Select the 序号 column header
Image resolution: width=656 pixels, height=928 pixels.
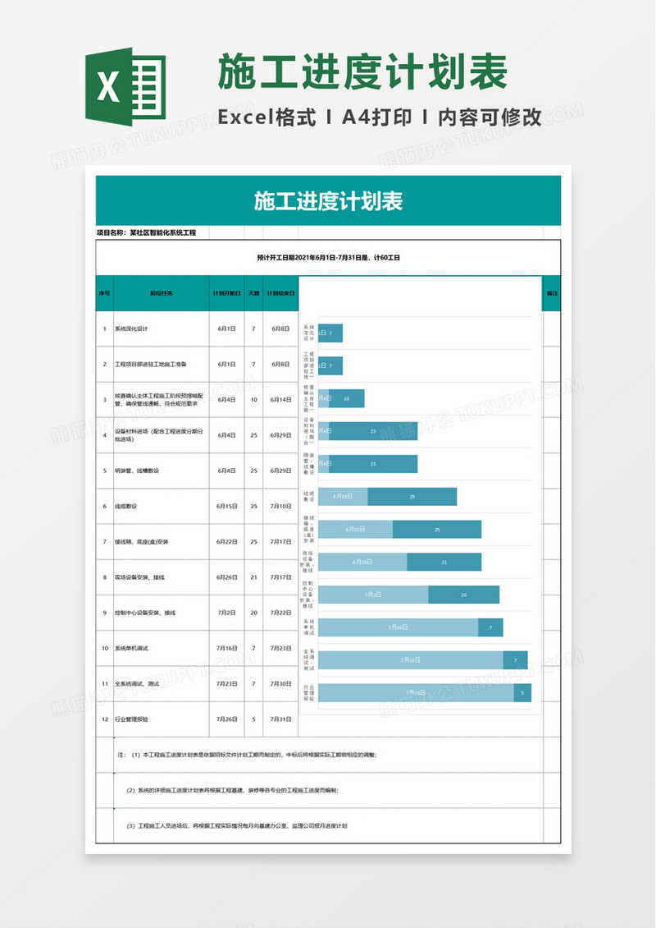point(105,293)
